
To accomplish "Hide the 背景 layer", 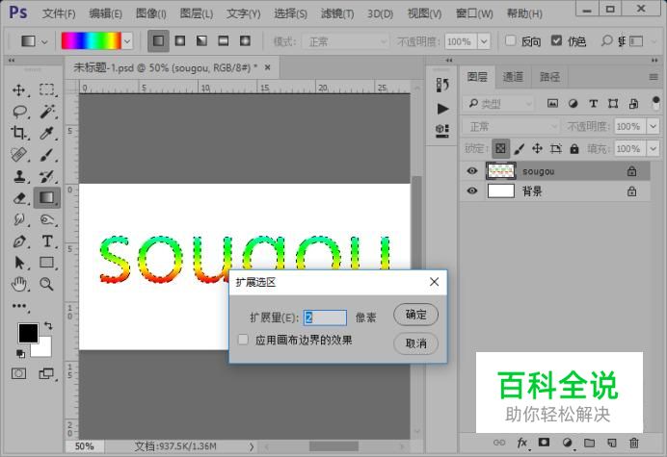I will click(471, 190).
